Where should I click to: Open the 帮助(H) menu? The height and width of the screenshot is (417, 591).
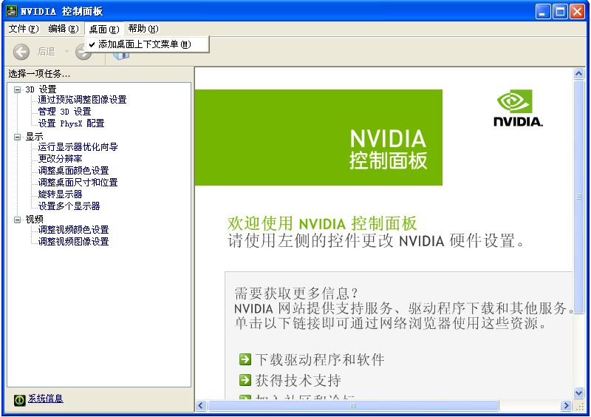coord(143,29)
